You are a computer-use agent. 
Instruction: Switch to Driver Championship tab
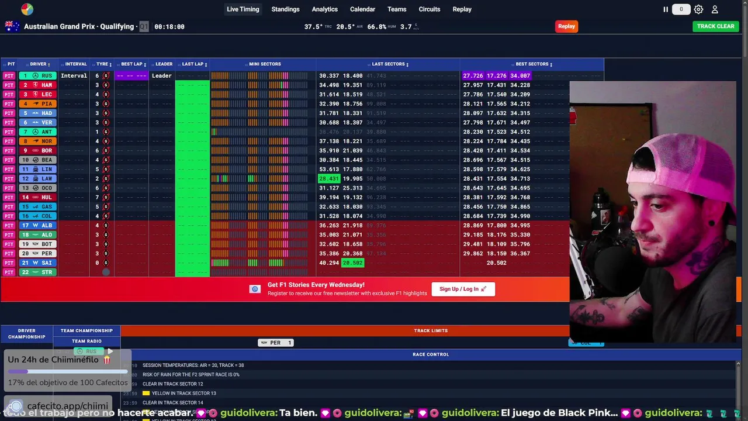[x=26, y=334]
